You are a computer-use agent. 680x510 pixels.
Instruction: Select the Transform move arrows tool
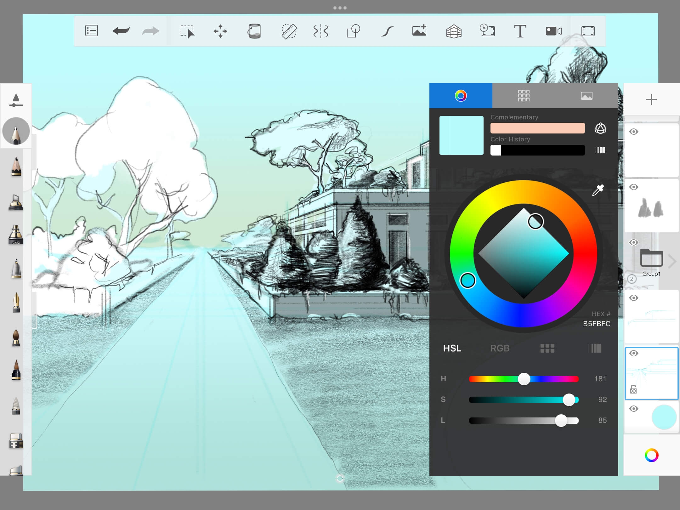pos(220,31)
